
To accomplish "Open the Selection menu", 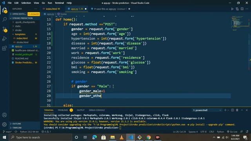I will tap(26, 3).
